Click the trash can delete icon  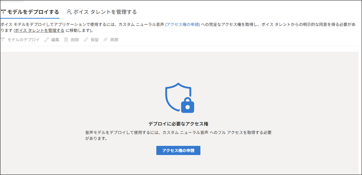click(x=66, y=40)
